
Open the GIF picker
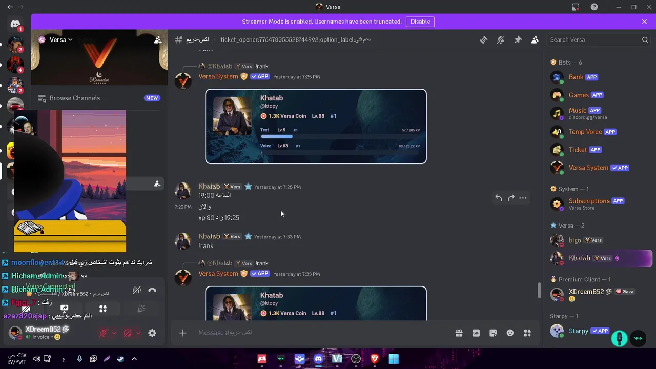point(476,333)
